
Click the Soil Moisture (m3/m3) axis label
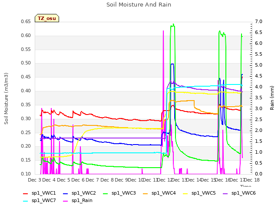[6, 98]
